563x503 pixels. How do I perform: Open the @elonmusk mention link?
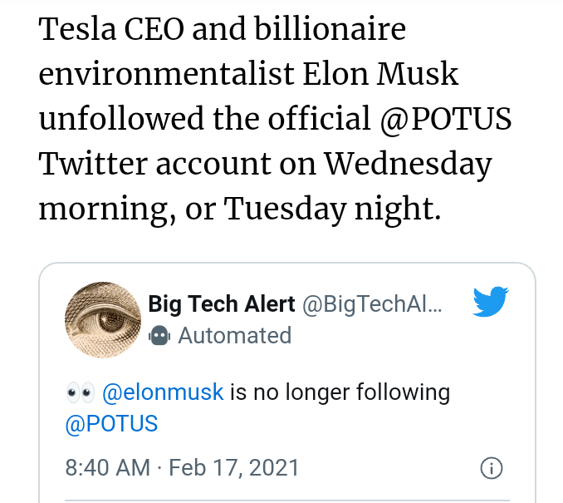162,392
